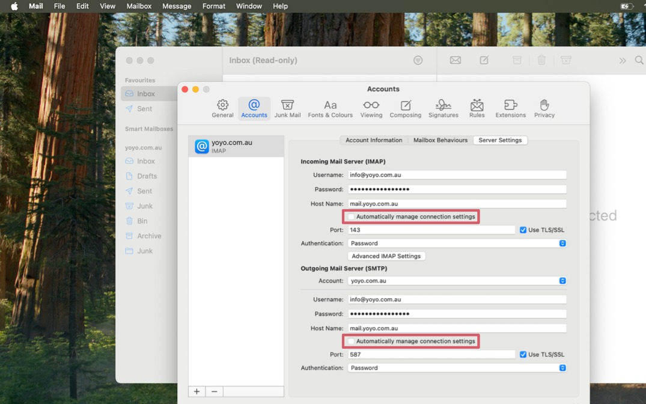Screen dimensions: 646x404
Task: Switch to the Mailbox Behaviours tab
Action: [440, 140]
